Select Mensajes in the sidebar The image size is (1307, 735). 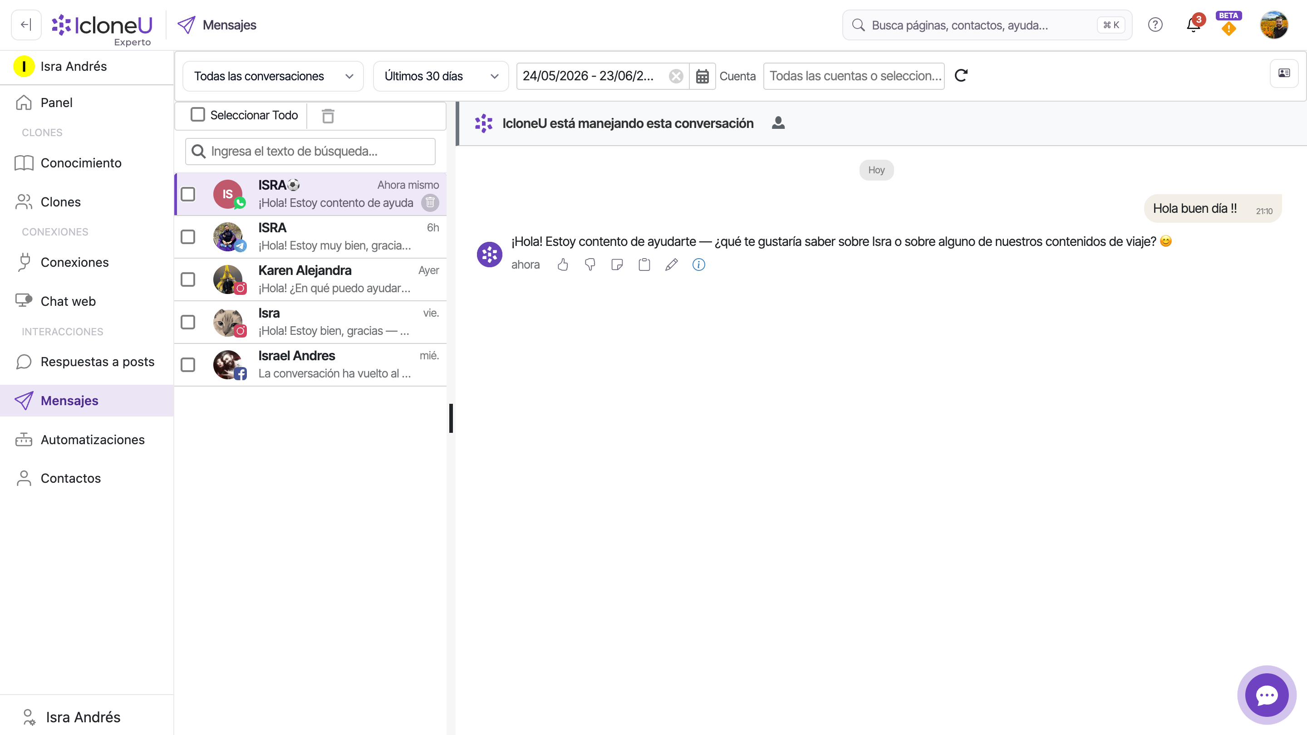(87, 401)
